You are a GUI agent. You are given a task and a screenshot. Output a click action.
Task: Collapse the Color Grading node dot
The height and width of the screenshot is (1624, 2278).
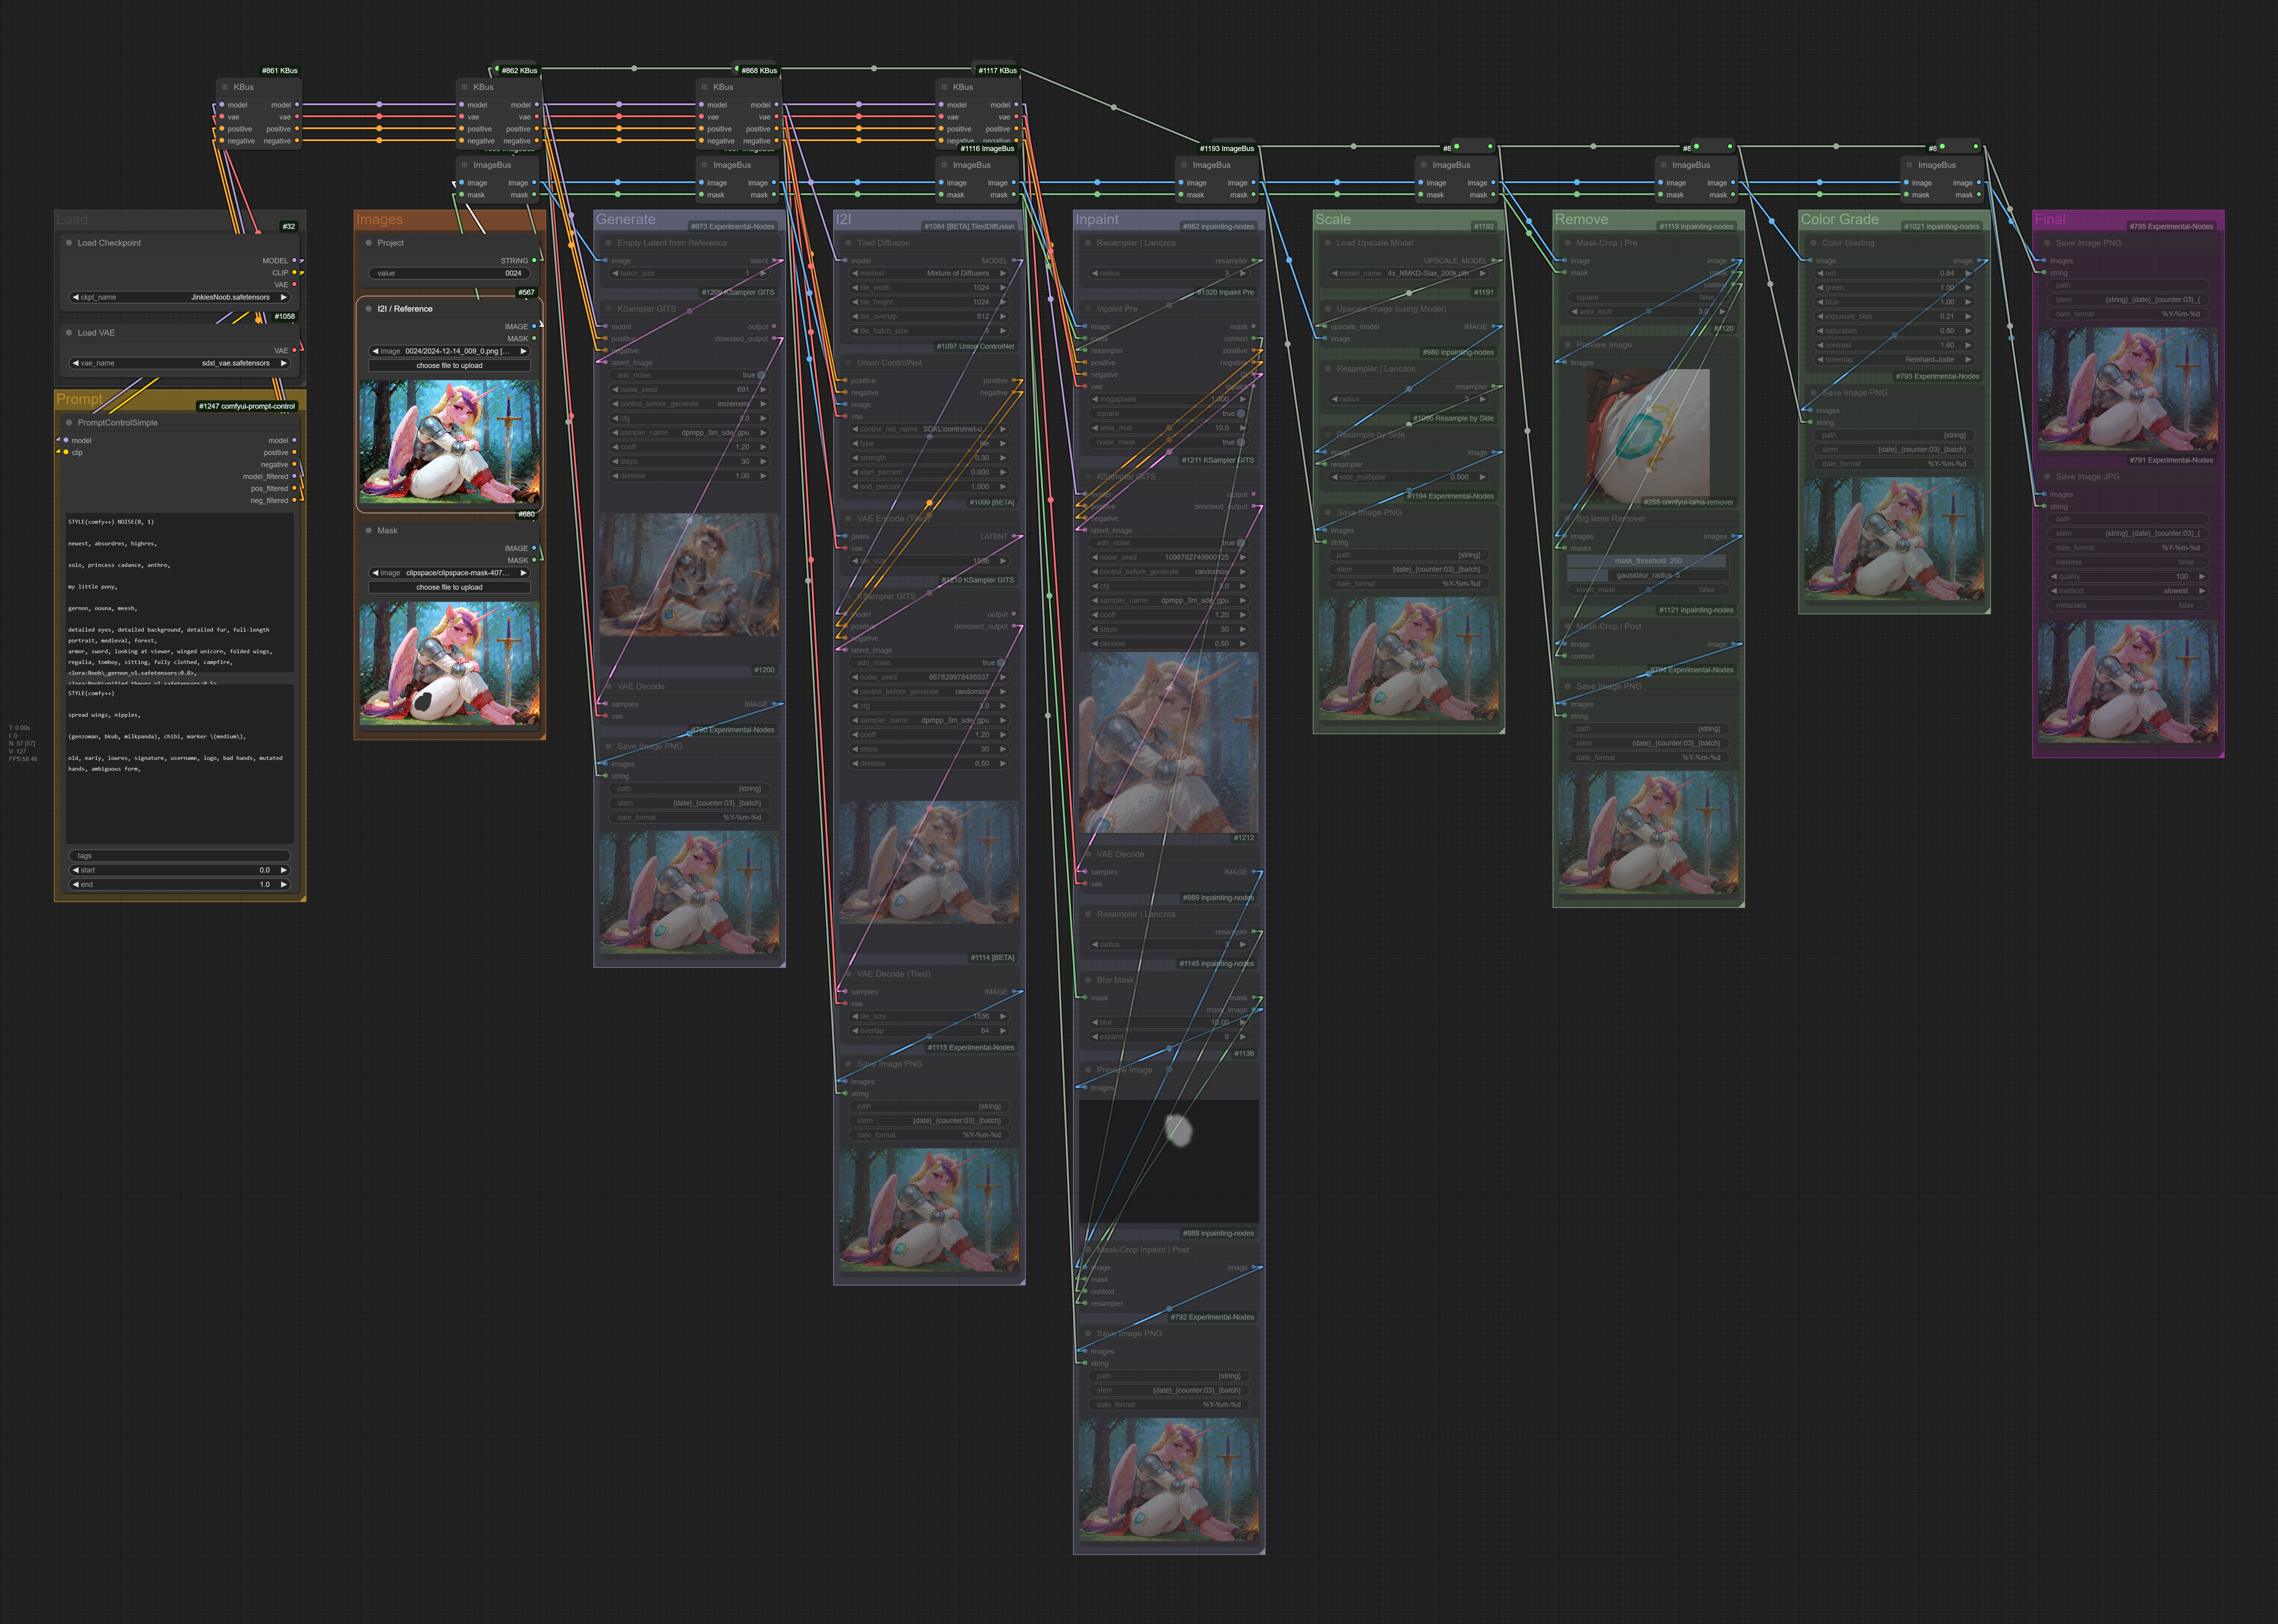(1814, 243)
